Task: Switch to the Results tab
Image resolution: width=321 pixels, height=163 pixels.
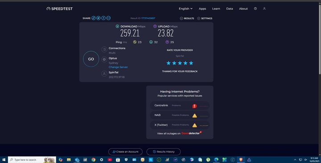Action: (187, 18)
